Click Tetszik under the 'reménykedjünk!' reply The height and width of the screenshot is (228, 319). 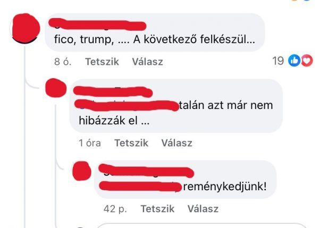pyautogui.click(x=157, y=209)
